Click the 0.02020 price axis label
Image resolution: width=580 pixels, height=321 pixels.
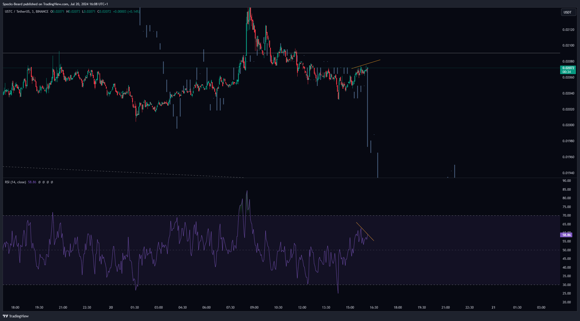coord(568,109)
